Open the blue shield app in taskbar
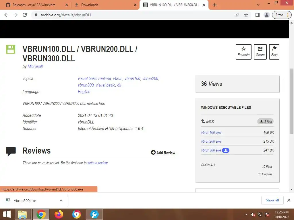 click(76, 214)
